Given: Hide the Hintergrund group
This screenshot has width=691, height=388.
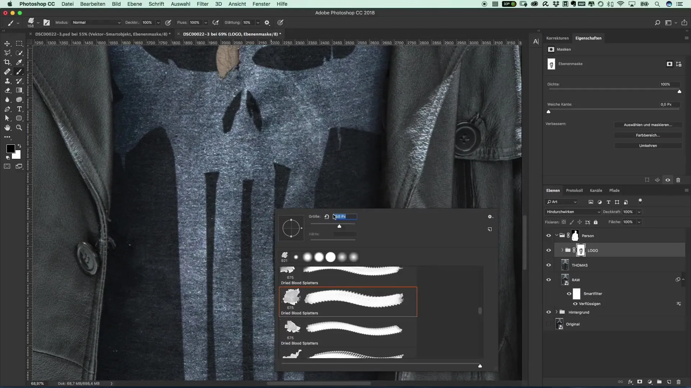Looking at the screenshot, I should tap(548, 312).
